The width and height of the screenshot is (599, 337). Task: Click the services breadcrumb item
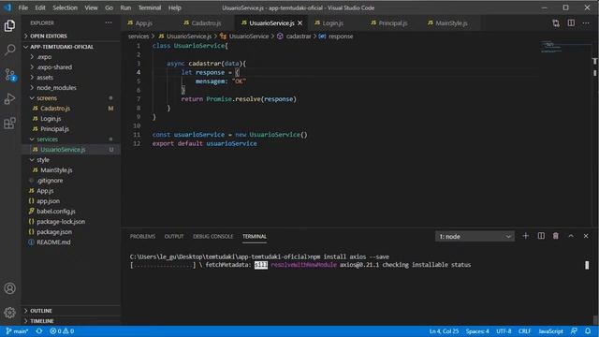click(x=139, y=37)
